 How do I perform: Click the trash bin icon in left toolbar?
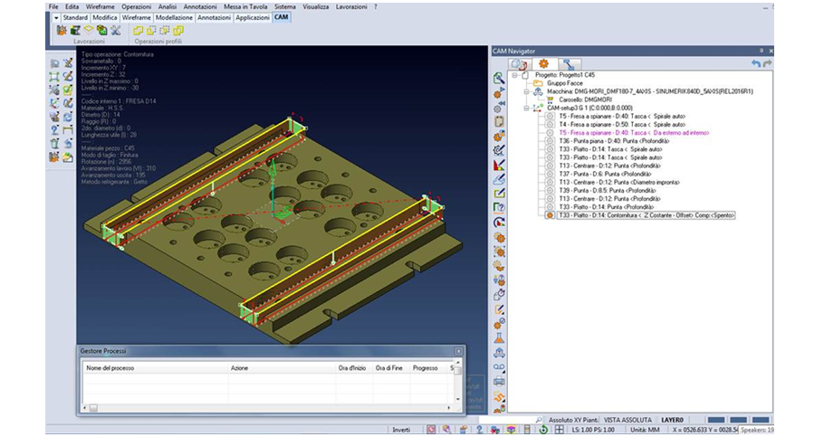pyautogui.click(x=54, y=143)
